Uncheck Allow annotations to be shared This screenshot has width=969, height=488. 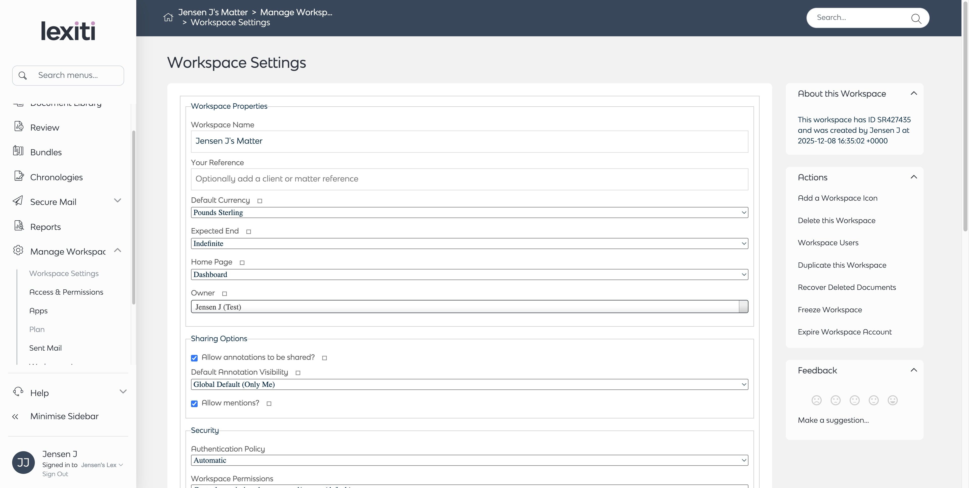pos(194,358)
